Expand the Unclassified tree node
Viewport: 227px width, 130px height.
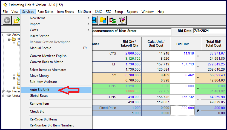4,96
